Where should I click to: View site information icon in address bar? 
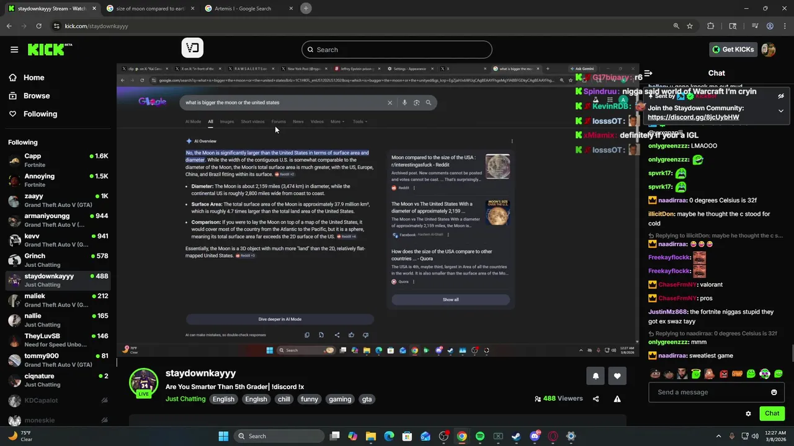click(x=56, y=26)
